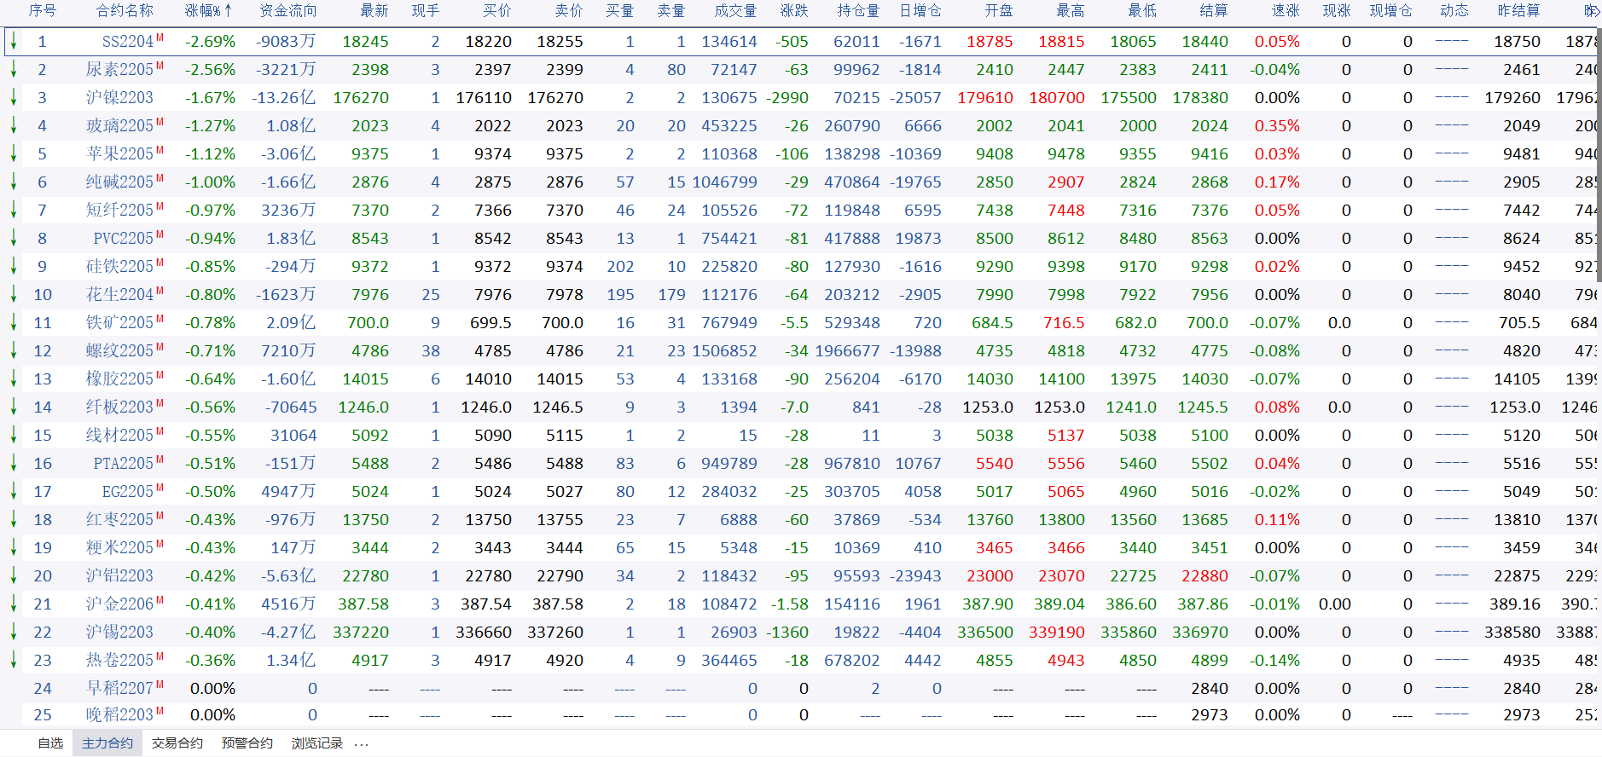Click the -13.26亿 fund flow cell
The height and width of the screenshot is (757, 1602).
tap(284, 97)
